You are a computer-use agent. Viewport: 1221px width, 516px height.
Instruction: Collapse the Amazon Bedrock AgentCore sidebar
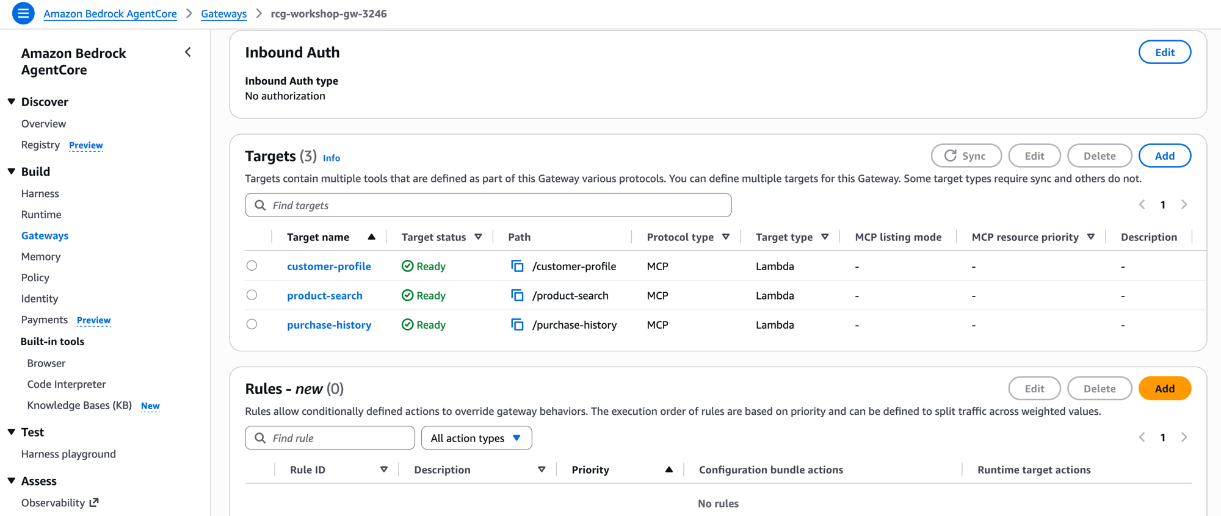click(x=188, y=52)
